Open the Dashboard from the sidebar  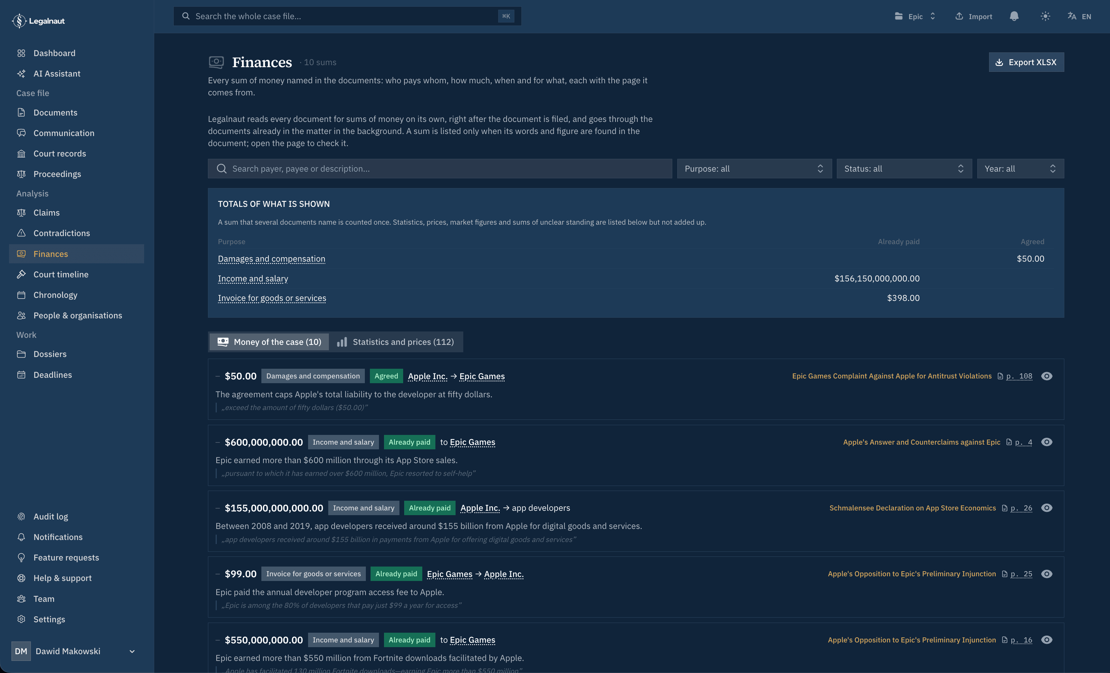point(77,53)
